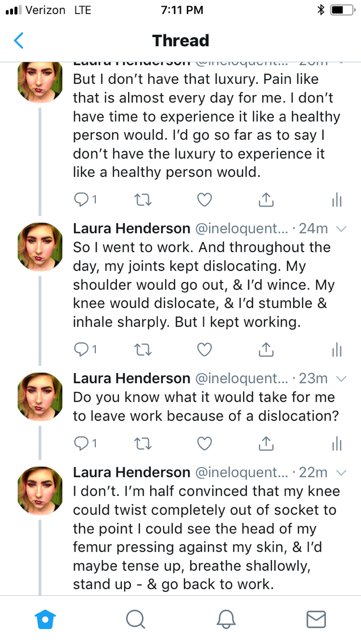Tap the back arrow in Thread header
The height and width of the screenshot is (643, 361).
tap(19, 40)
